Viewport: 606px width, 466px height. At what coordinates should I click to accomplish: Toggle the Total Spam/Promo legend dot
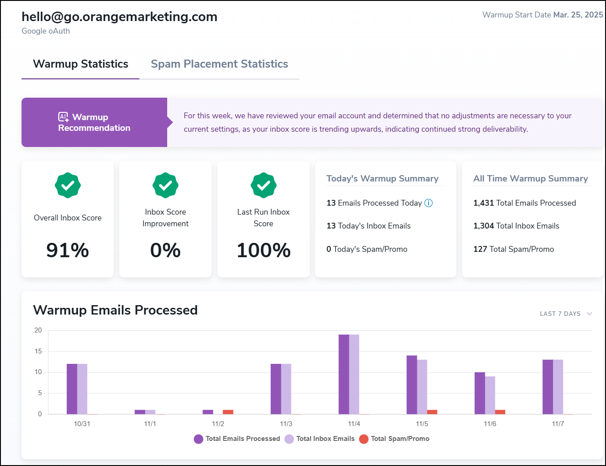pyautogui.click(x=364, y=439)
